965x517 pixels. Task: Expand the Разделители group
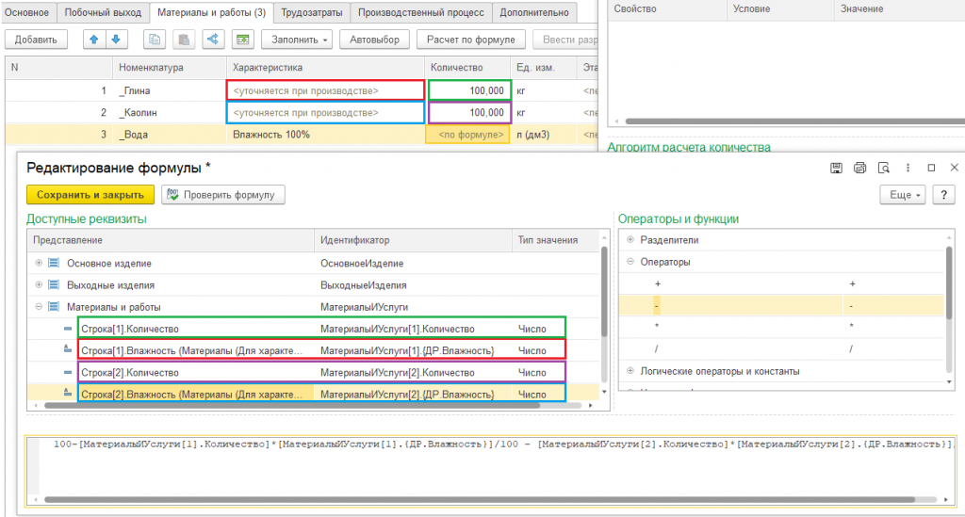pyautogui.click(x=630, y=240)
